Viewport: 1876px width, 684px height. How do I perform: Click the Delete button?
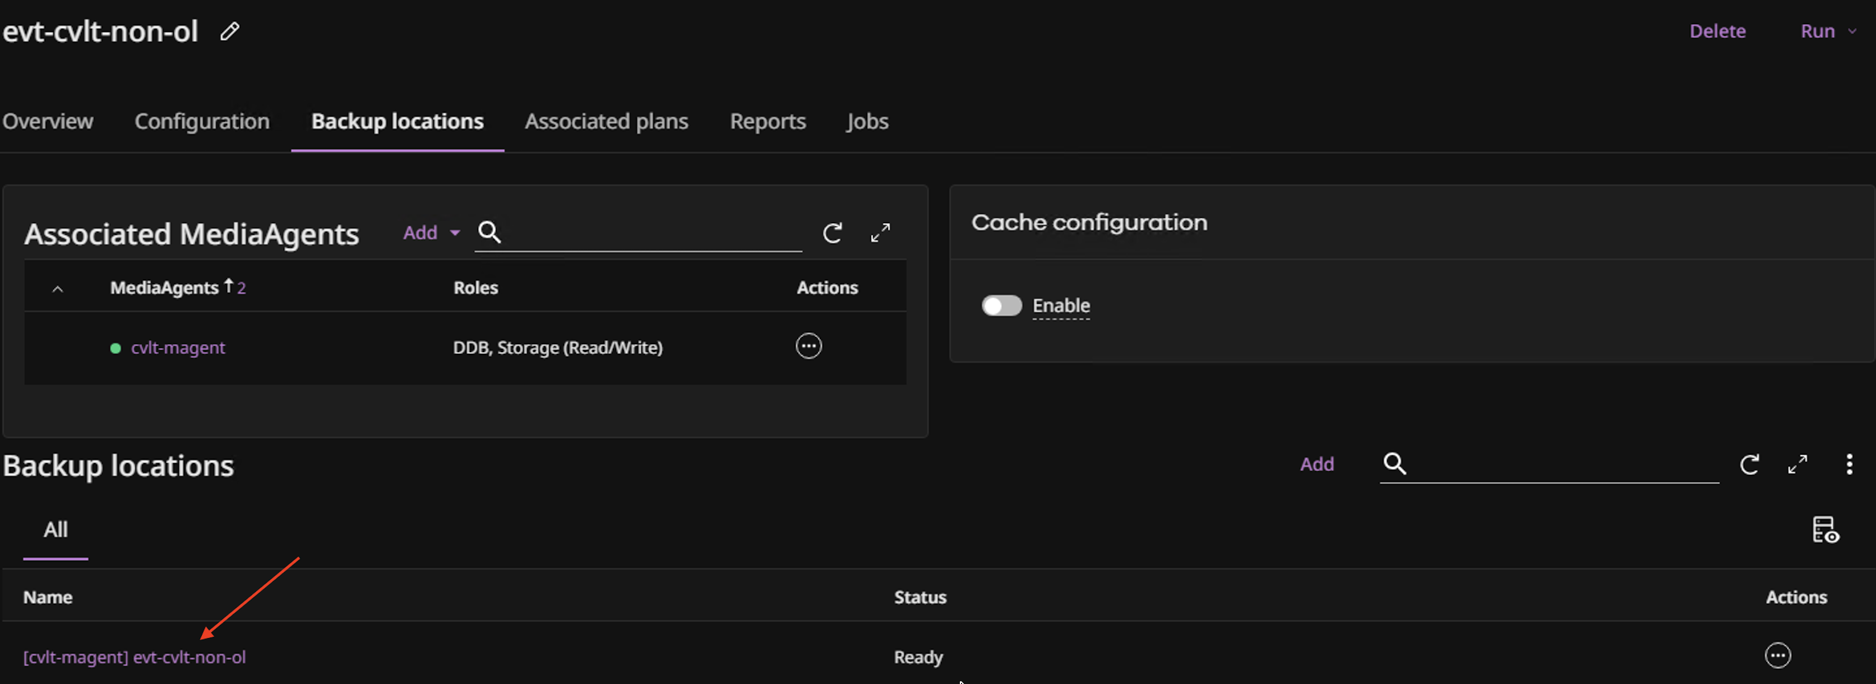1717,31
